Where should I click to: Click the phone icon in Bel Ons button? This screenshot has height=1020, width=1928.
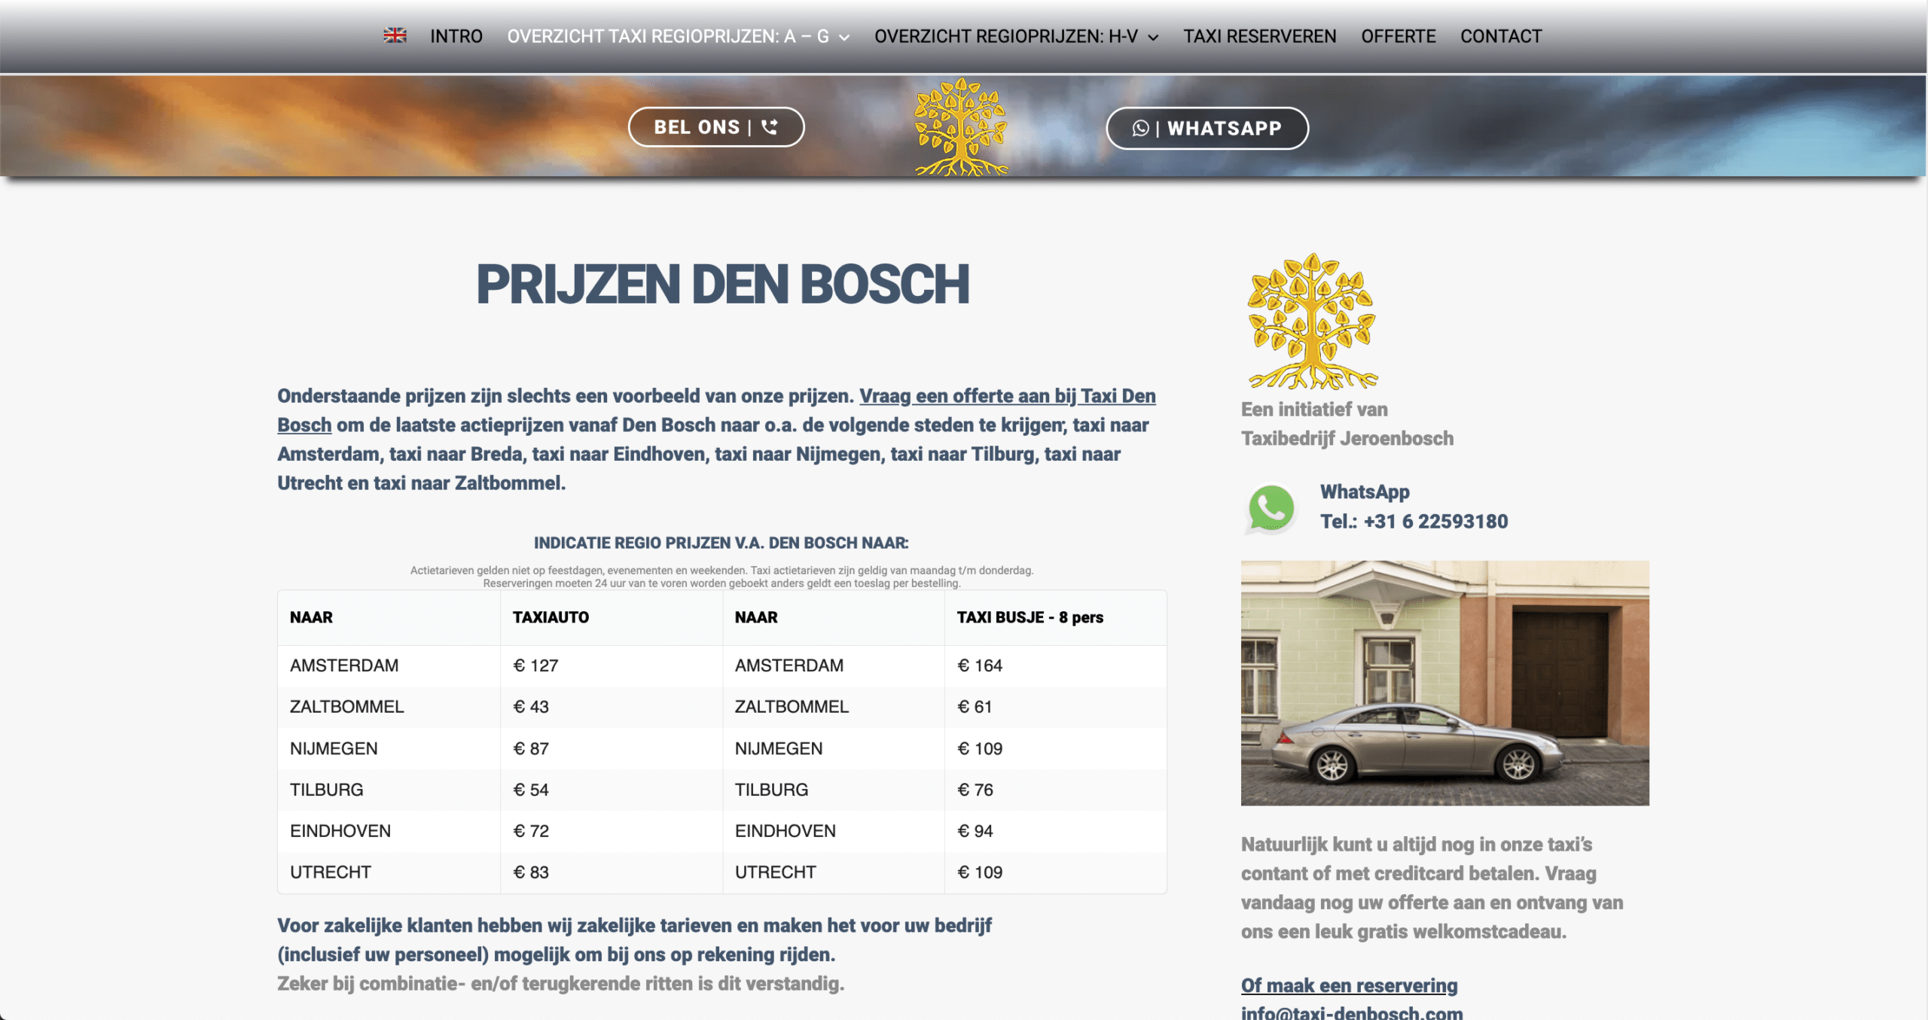(x=770, y=126)
